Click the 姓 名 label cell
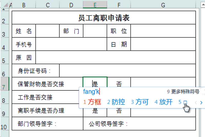The height and width of the screenshot is (137, 205). (x=24, y=31)
